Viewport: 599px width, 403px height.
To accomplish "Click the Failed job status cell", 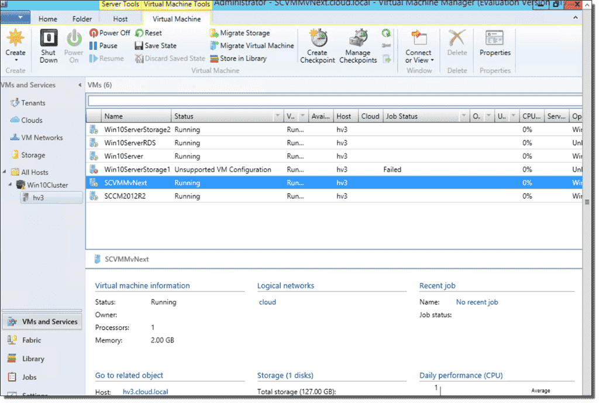I will 393,169.
